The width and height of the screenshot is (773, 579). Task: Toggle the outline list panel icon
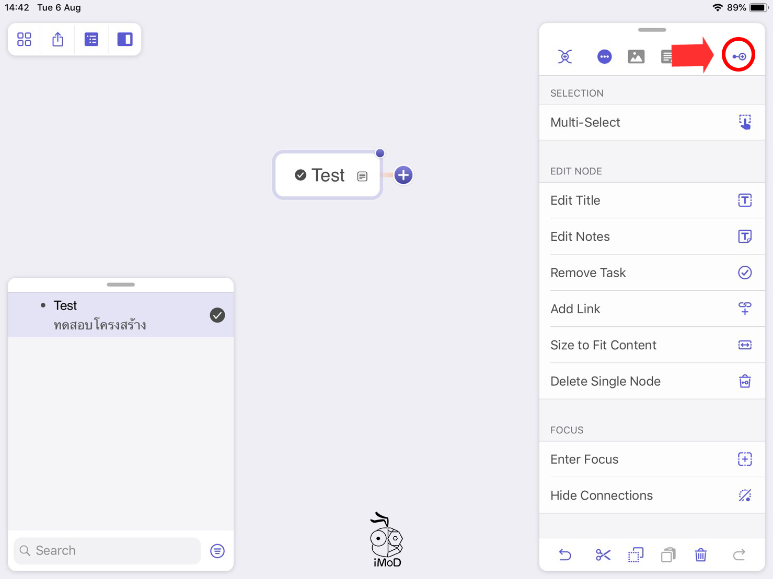[x=91, y=39]
